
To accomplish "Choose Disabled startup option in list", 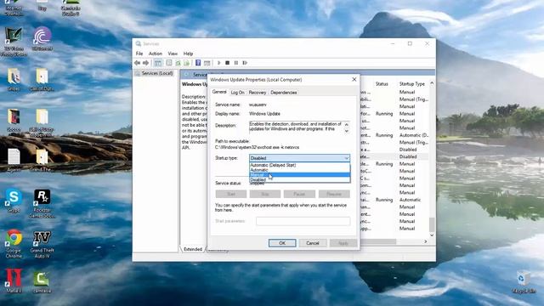I will tap(300, 179).
